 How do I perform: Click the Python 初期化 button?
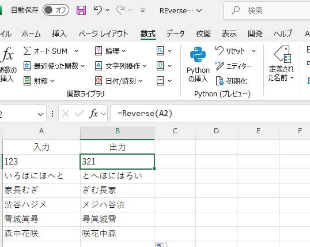(x=231, y=81)
